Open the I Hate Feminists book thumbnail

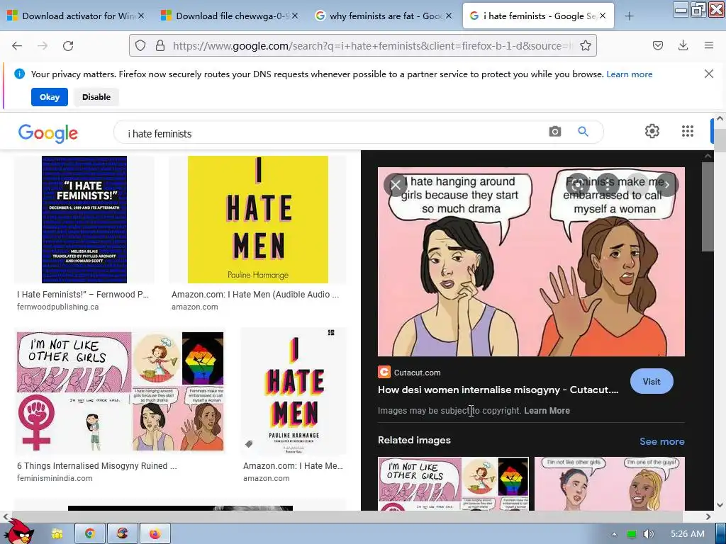pyautogui.click(x=84, y=220)
